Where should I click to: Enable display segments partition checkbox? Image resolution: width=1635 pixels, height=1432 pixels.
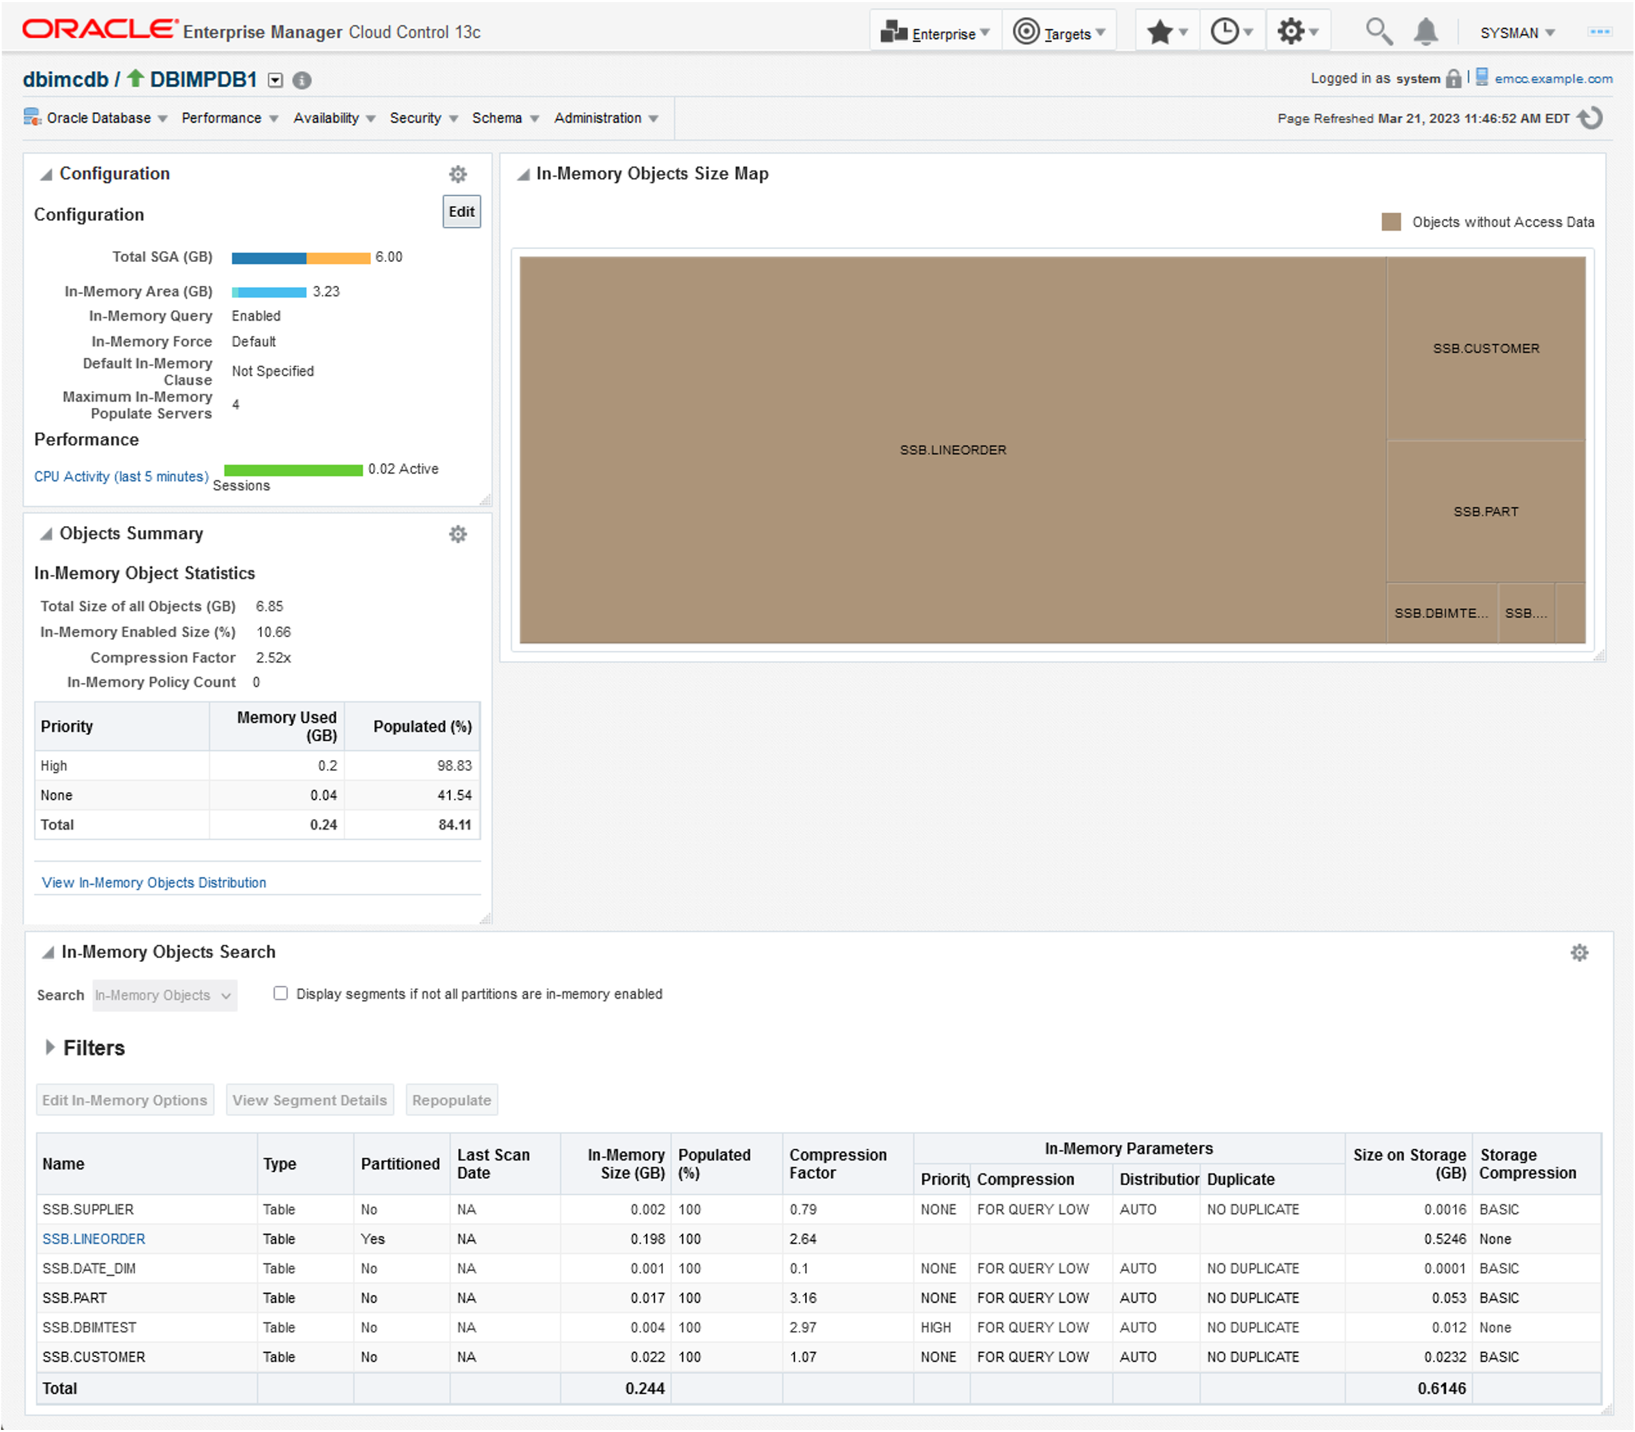(280, 993)
